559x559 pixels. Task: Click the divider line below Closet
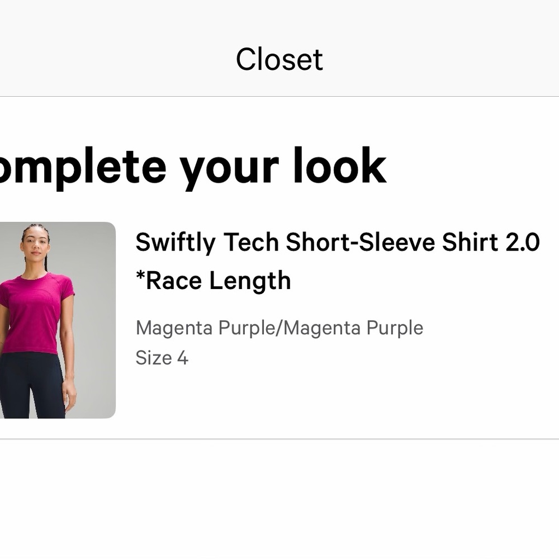279,95
